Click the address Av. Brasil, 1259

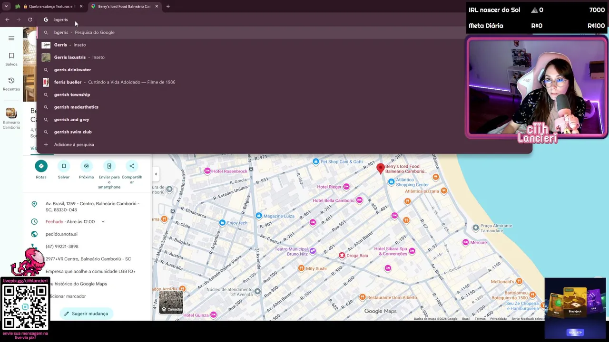[x=92, y=207]
